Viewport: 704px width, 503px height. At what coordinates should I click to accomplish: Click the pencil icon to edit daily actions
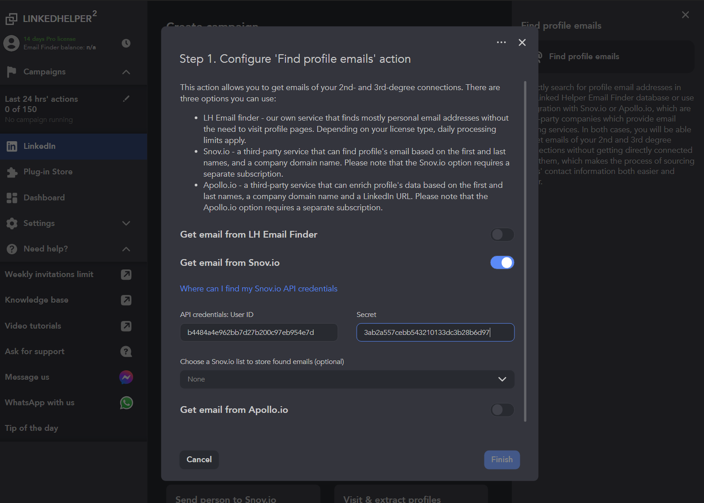pyautogui.click(x=126, y=99)
